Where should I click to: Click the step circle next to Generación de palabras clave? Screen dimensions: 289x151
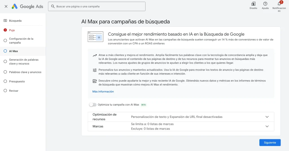tap(5, 61)
